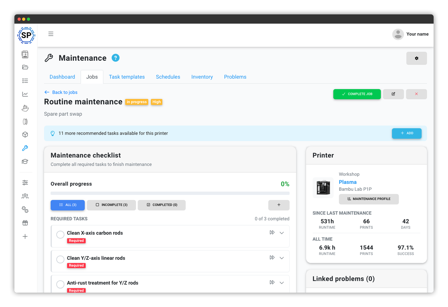Open the graduation cap sidebar icon
The width and height of the screenshot is (448, 307).
[x=25, y=162]
